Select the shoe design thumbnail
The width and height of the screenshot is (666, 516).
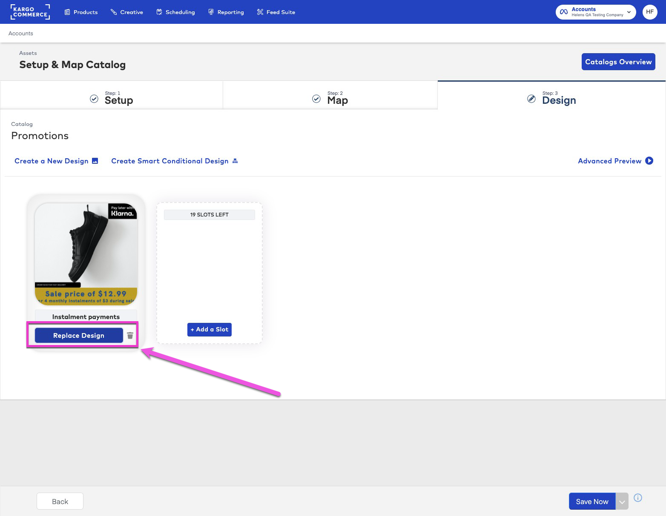(86, 253)
